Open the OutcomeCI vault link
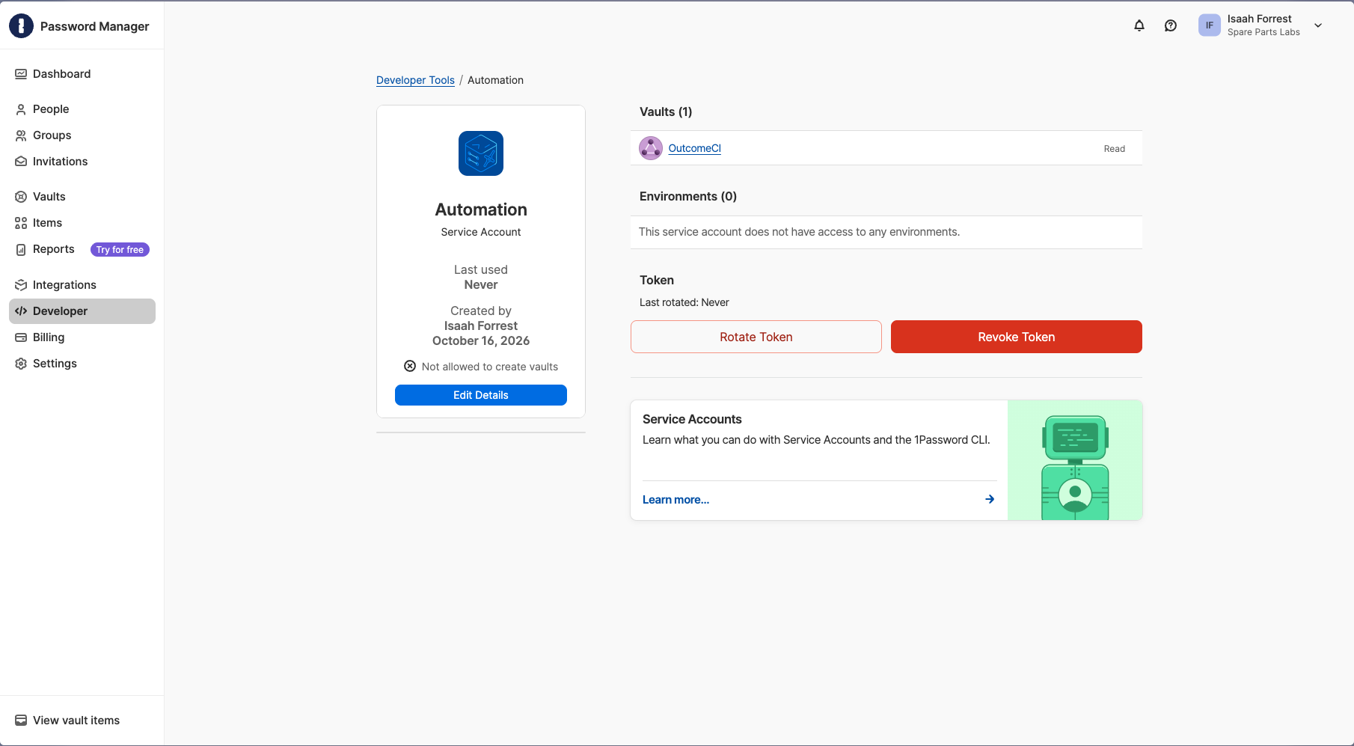The height and width of the screenshot is (746, 1354). click(695, 148)
